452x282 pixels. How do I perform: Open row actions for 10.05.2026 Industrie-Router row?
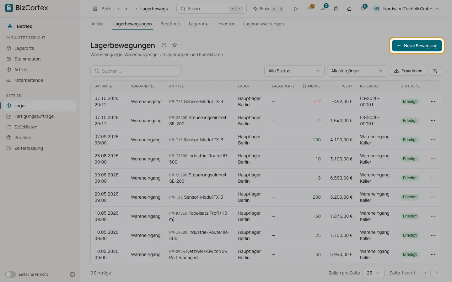(433, 235)
